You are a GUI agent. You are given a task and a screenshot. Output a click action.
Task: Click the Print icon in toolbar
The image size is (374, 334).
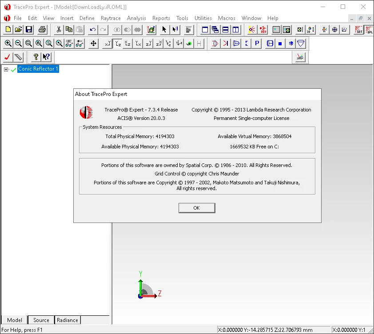pos(42,30)
